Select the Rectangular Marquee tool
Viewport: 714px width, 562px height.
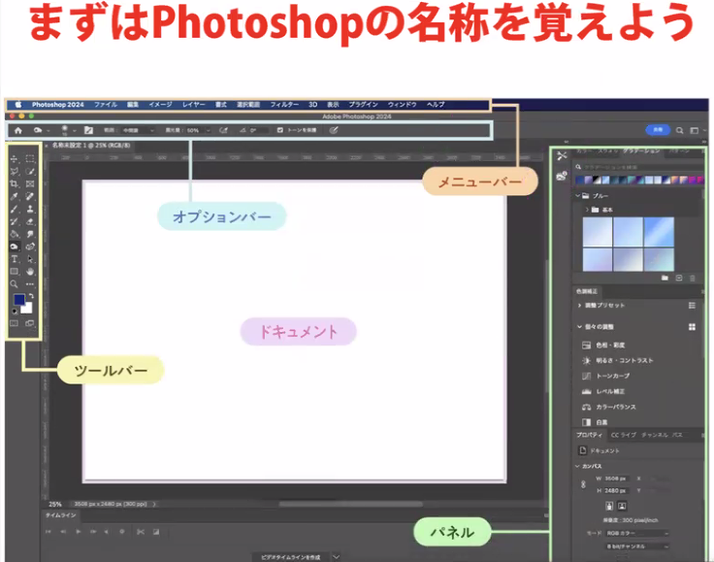(x=30, y=158)
